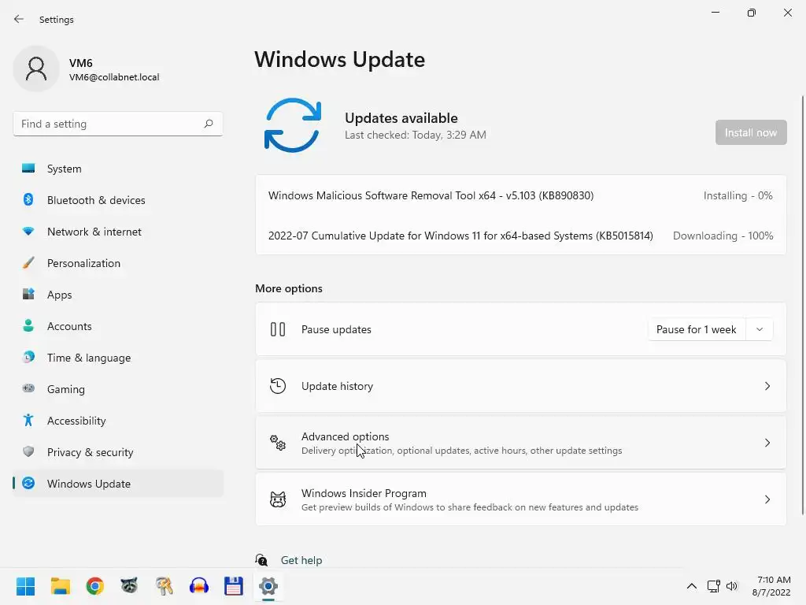Click the Apps icon in sidebar
806x605 pixels.
point(28,295)
